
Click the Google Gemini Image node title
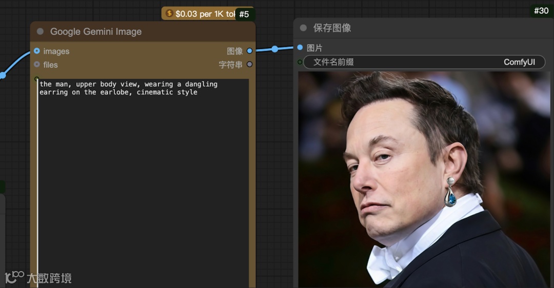pos(96,31)
